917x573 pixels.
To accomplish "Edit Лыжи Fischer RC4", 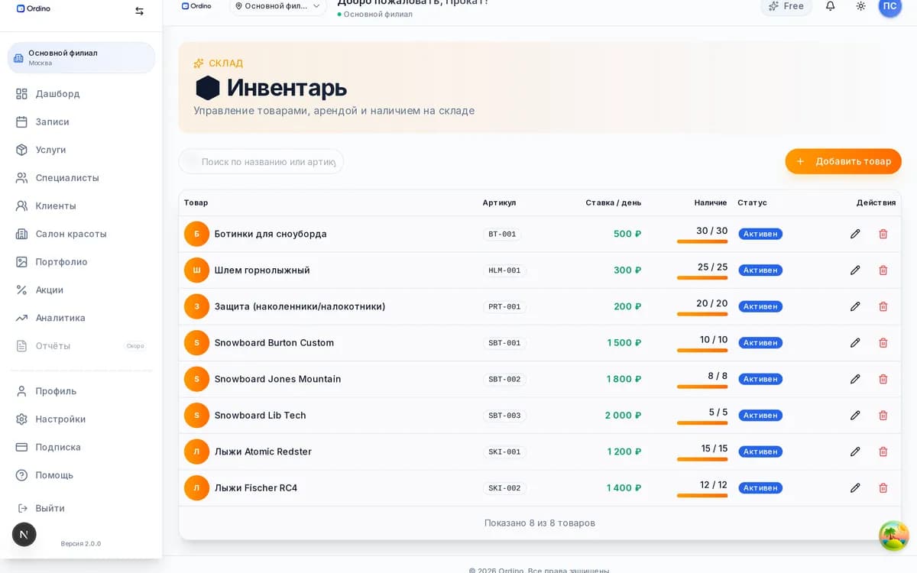I will click(855, 487).
